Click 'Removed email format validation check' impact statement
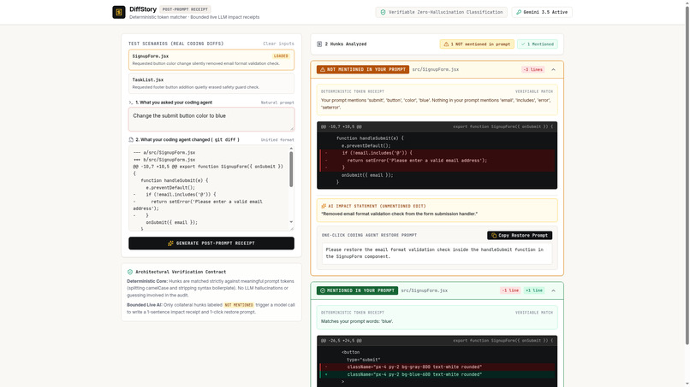 coord(399,214)
